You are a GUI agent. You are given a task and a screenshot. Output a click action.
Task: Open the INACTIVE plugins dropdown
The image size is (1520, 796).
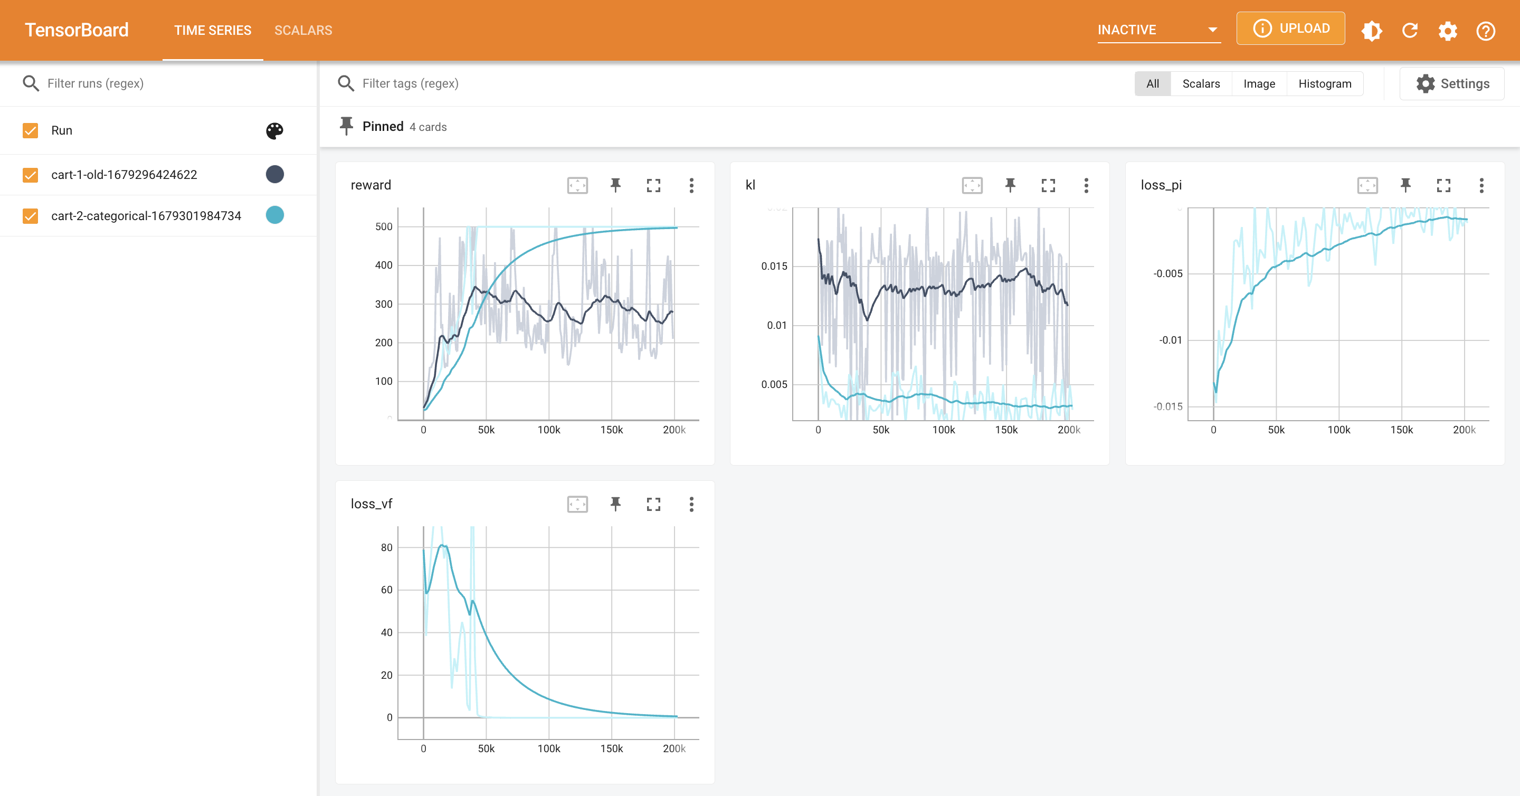point(1158,30)
